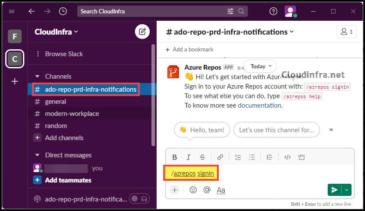Open search filter sliders icon
Viewport: 365px width, 211px height.
(230, 11)
